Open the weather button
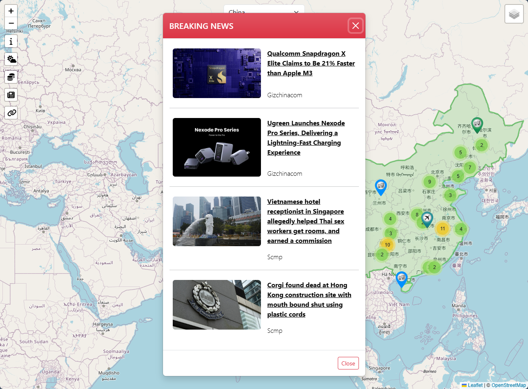Screen dimensions: 528x389 point(11,59)
